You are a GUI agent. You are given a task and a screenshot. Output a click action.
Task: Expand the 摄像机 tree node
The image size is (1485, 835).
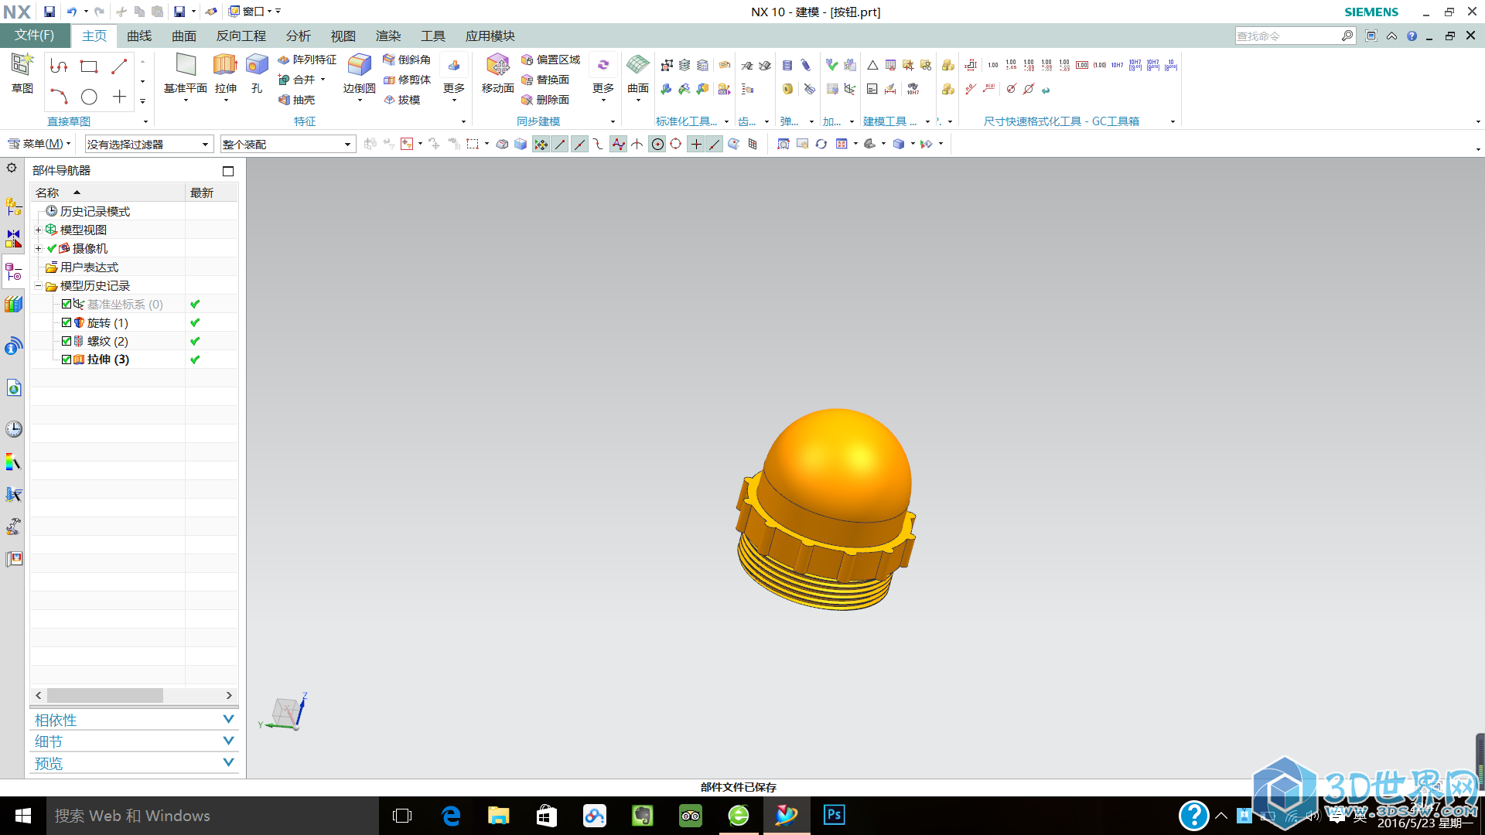coord(39,248)
